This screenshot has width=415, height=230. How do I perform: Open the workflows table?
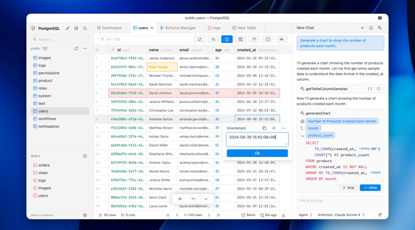[x=60, y=118]
